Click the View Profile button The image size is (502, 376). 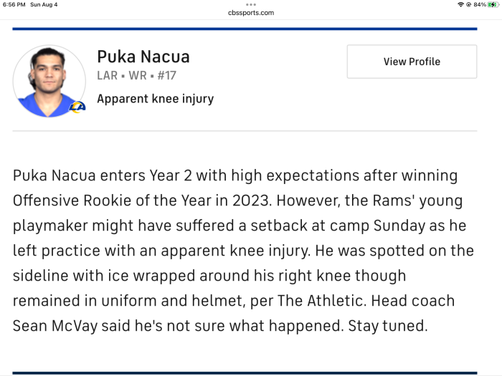coord(412,62)
